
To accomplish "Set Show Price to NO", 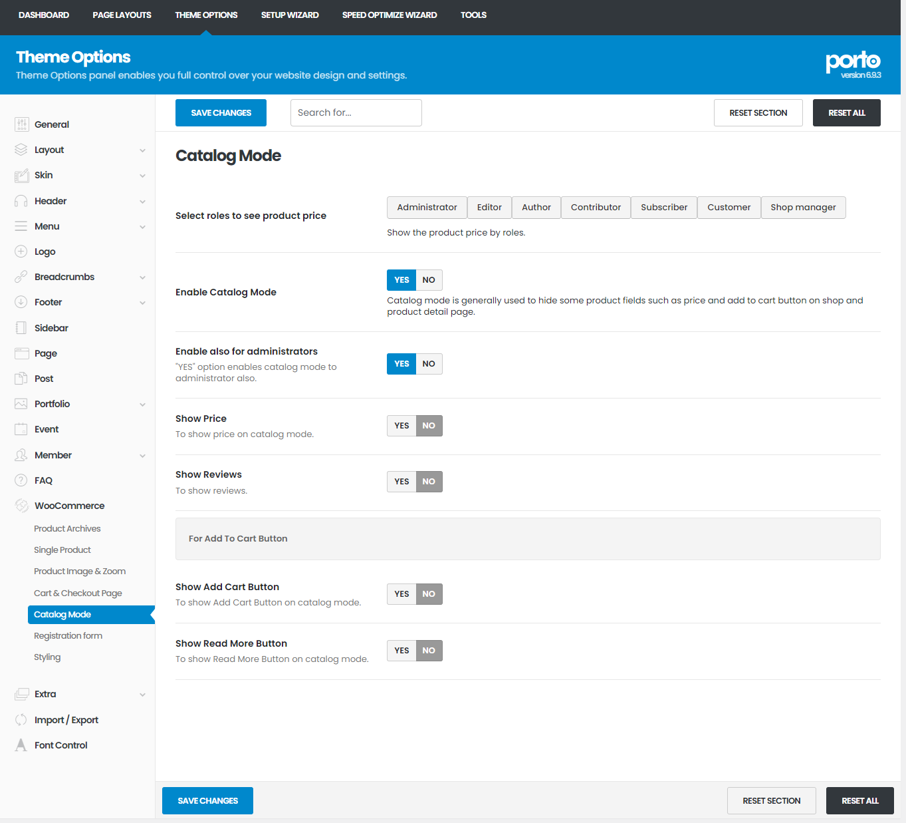I will pyautogui.click(x=429, y=426).
